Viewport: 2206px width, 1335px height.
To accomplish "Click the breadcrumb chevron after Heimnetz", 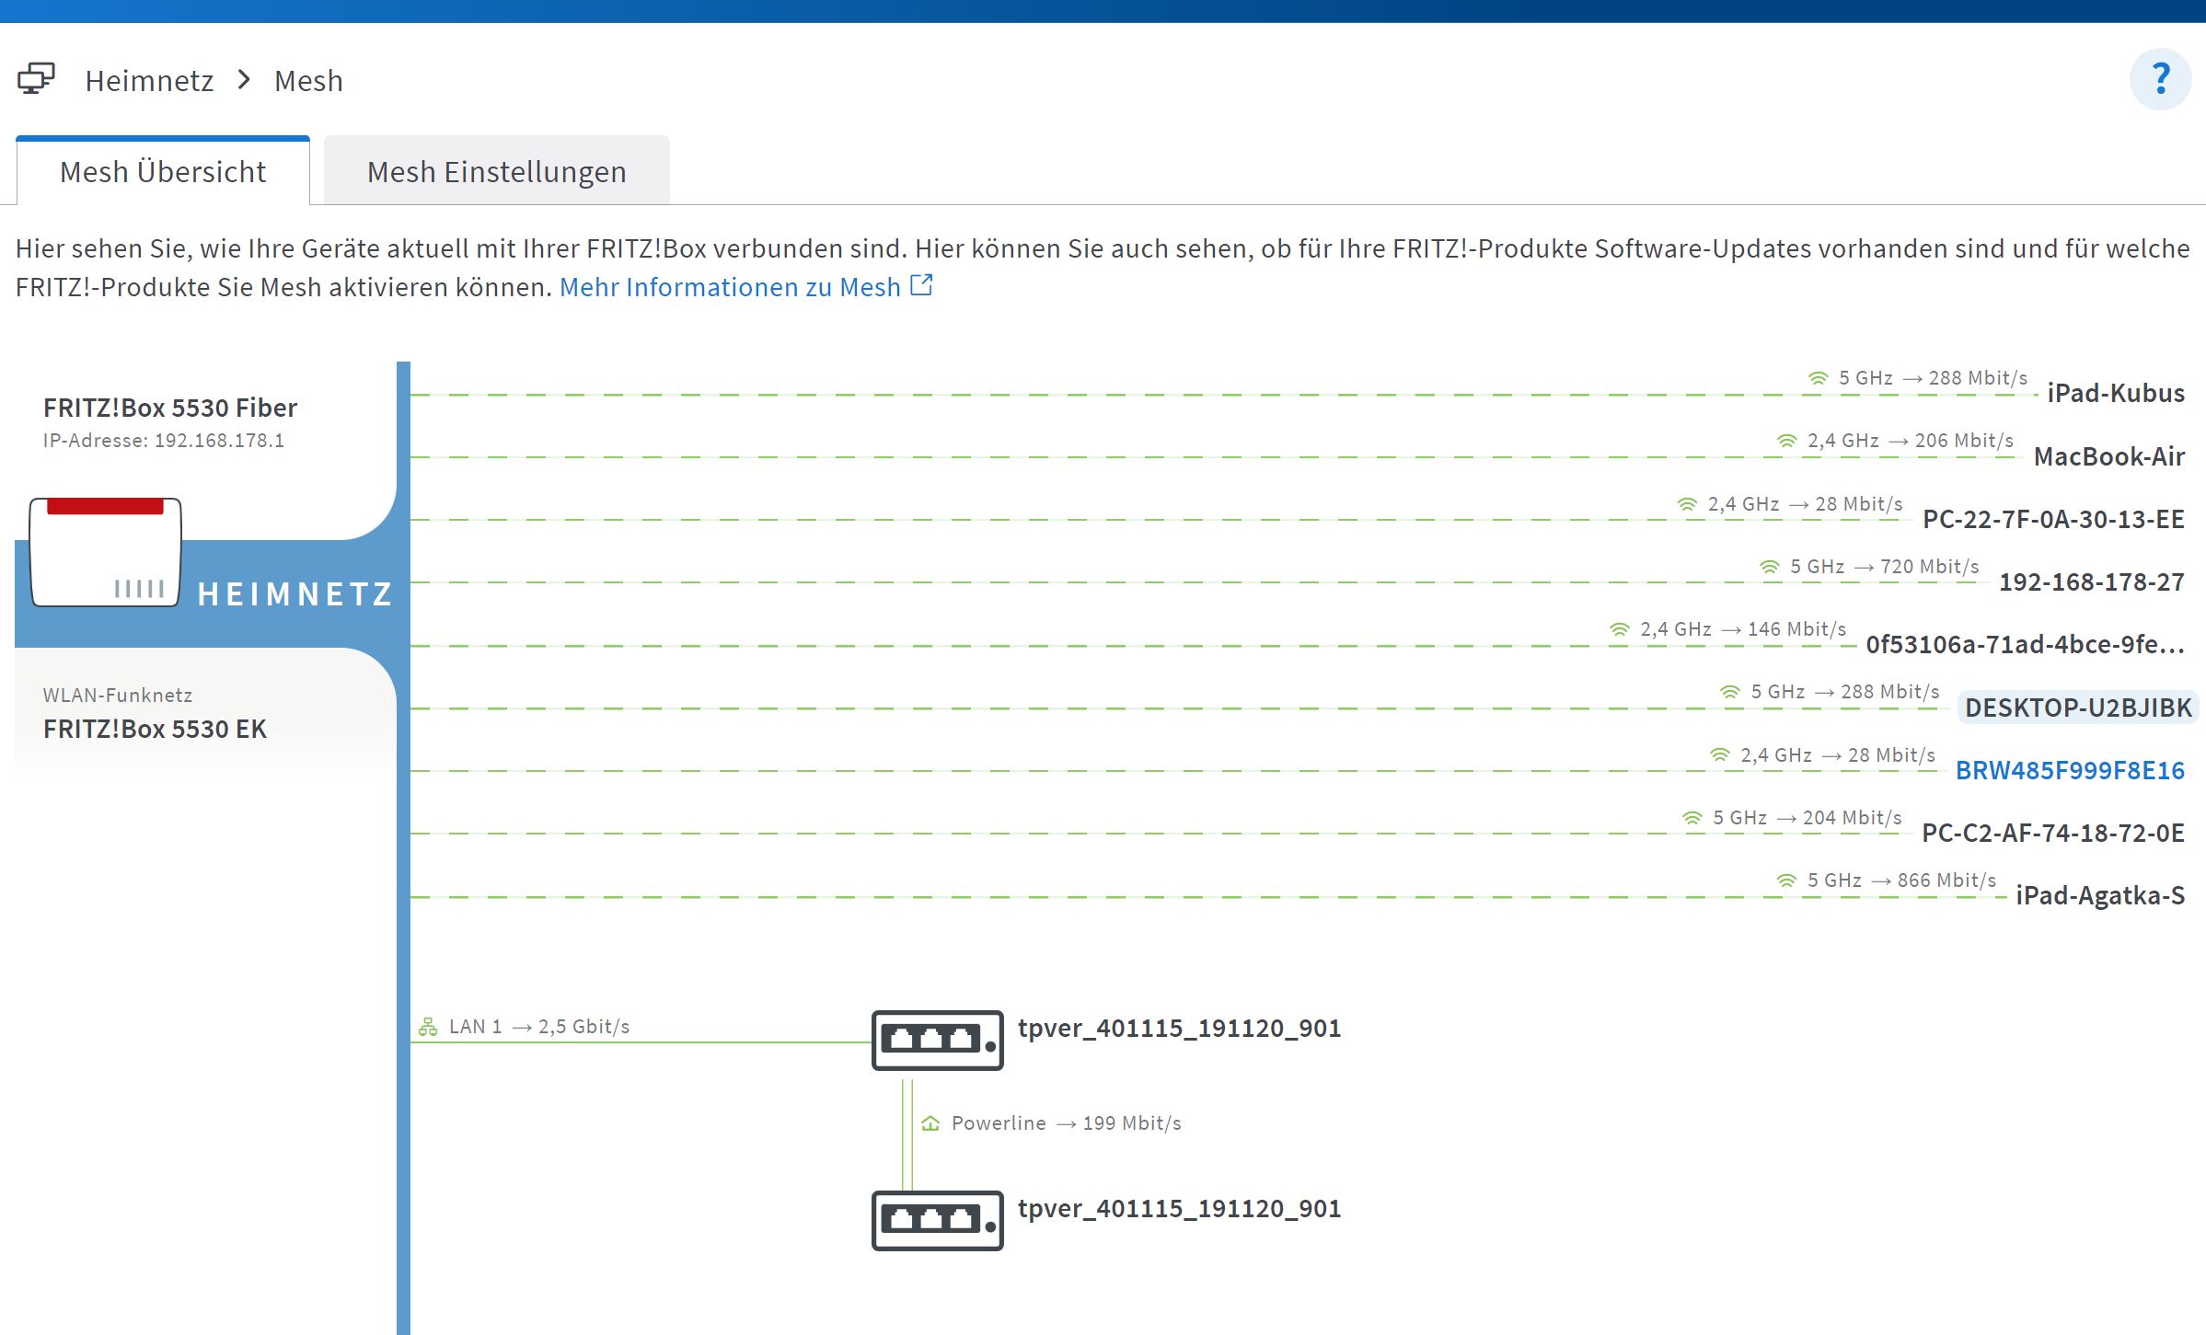I will coord(244,80).
